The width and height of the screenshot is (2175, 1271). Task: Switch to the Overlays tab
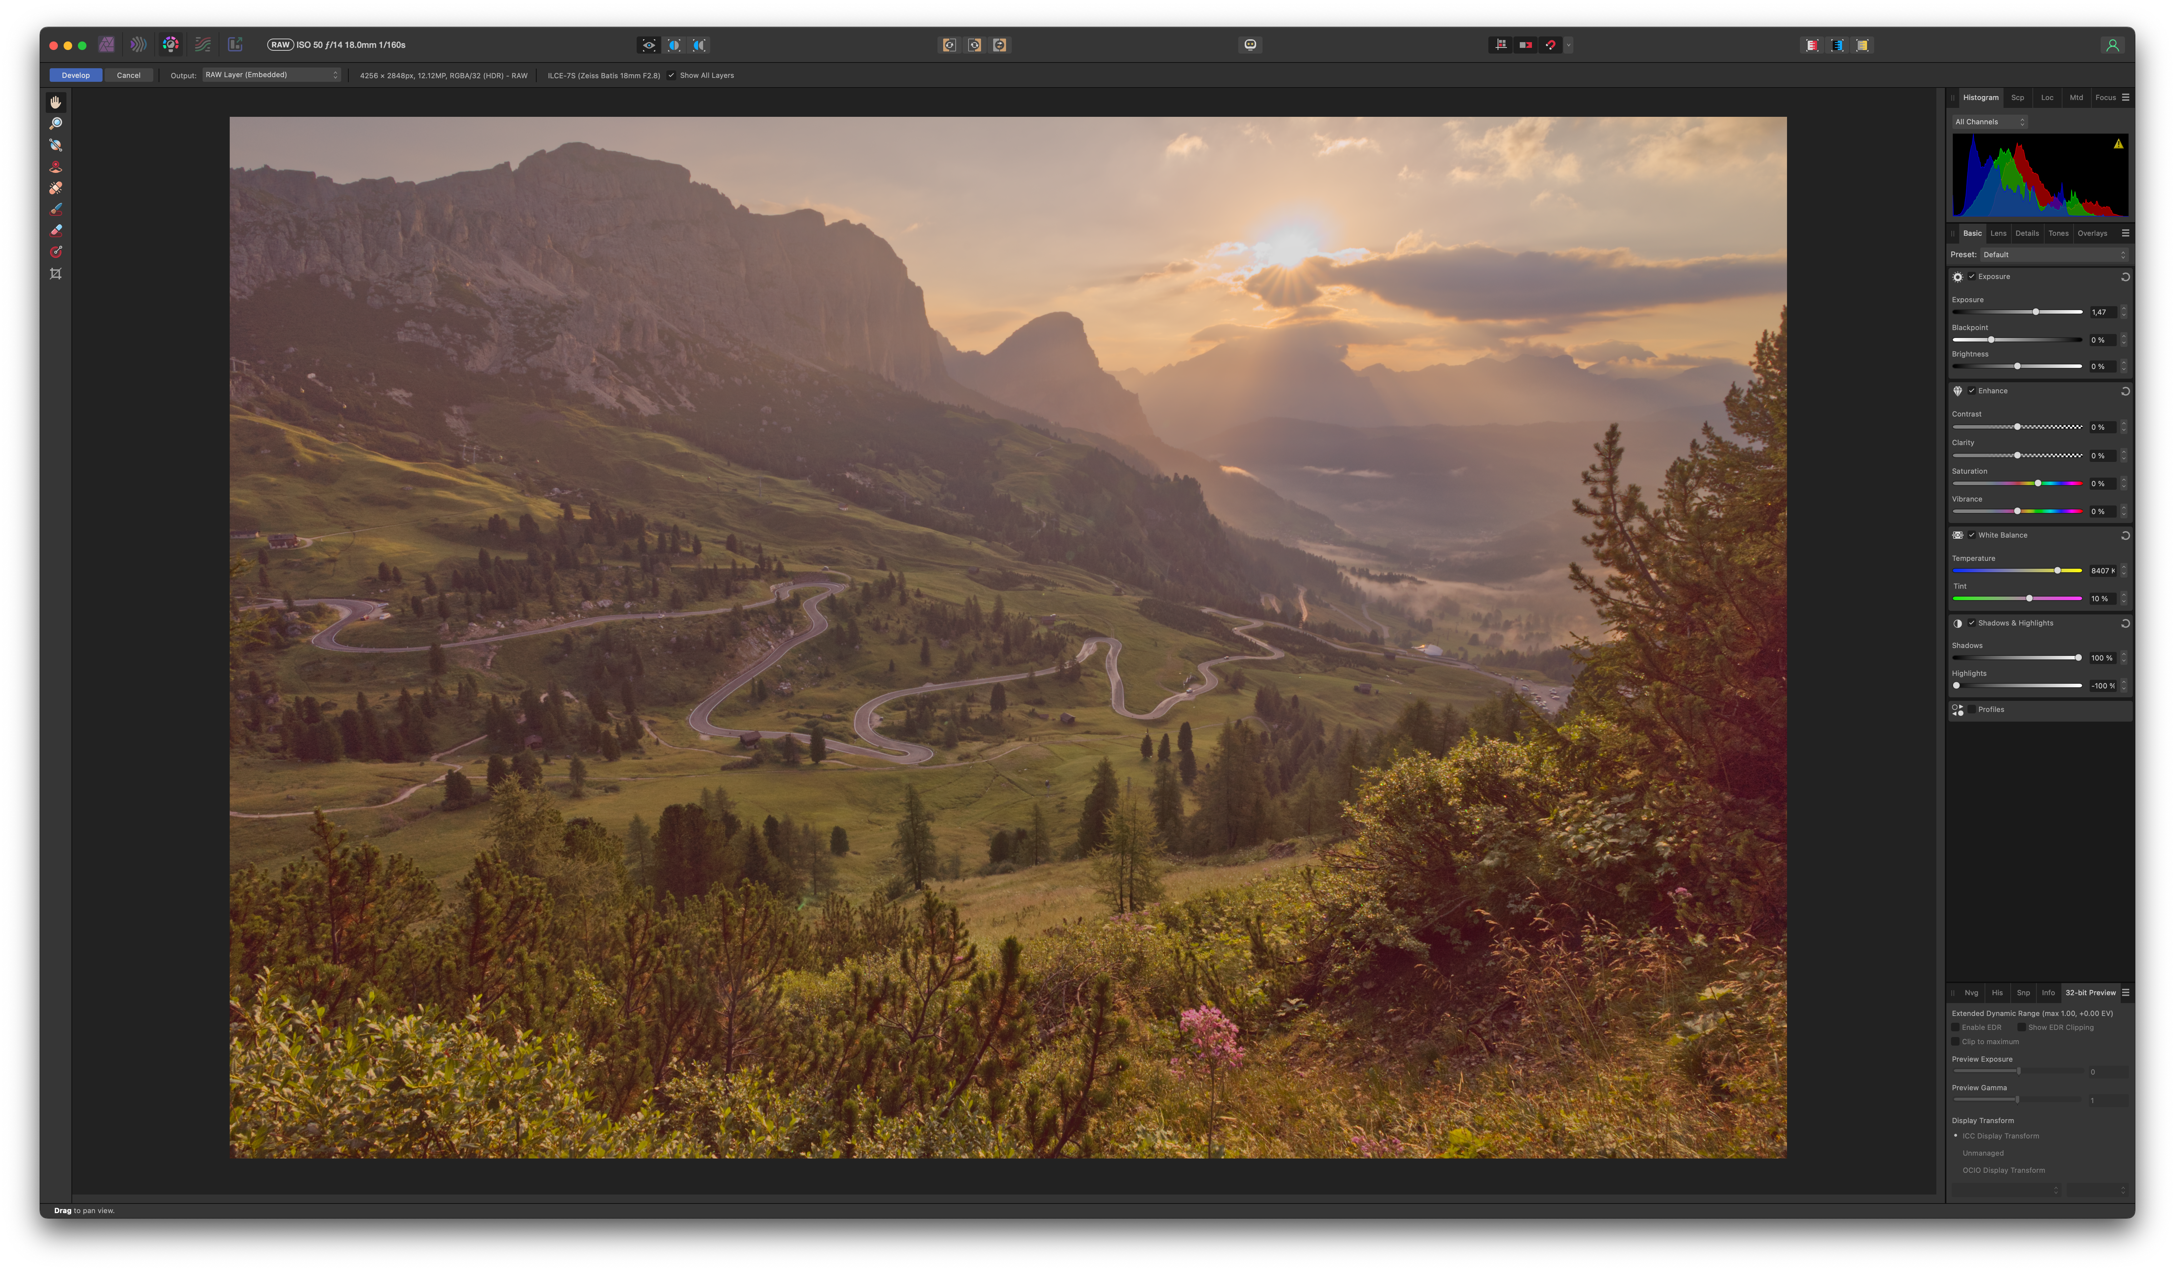[x=2092, y=233]
